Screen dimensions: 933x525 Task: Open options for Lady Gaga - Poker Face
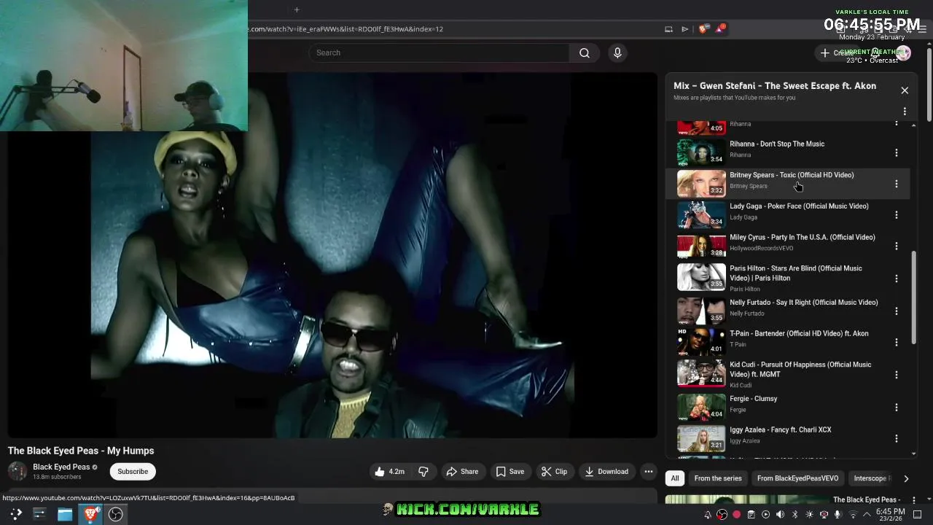click(x=897, y=215)
